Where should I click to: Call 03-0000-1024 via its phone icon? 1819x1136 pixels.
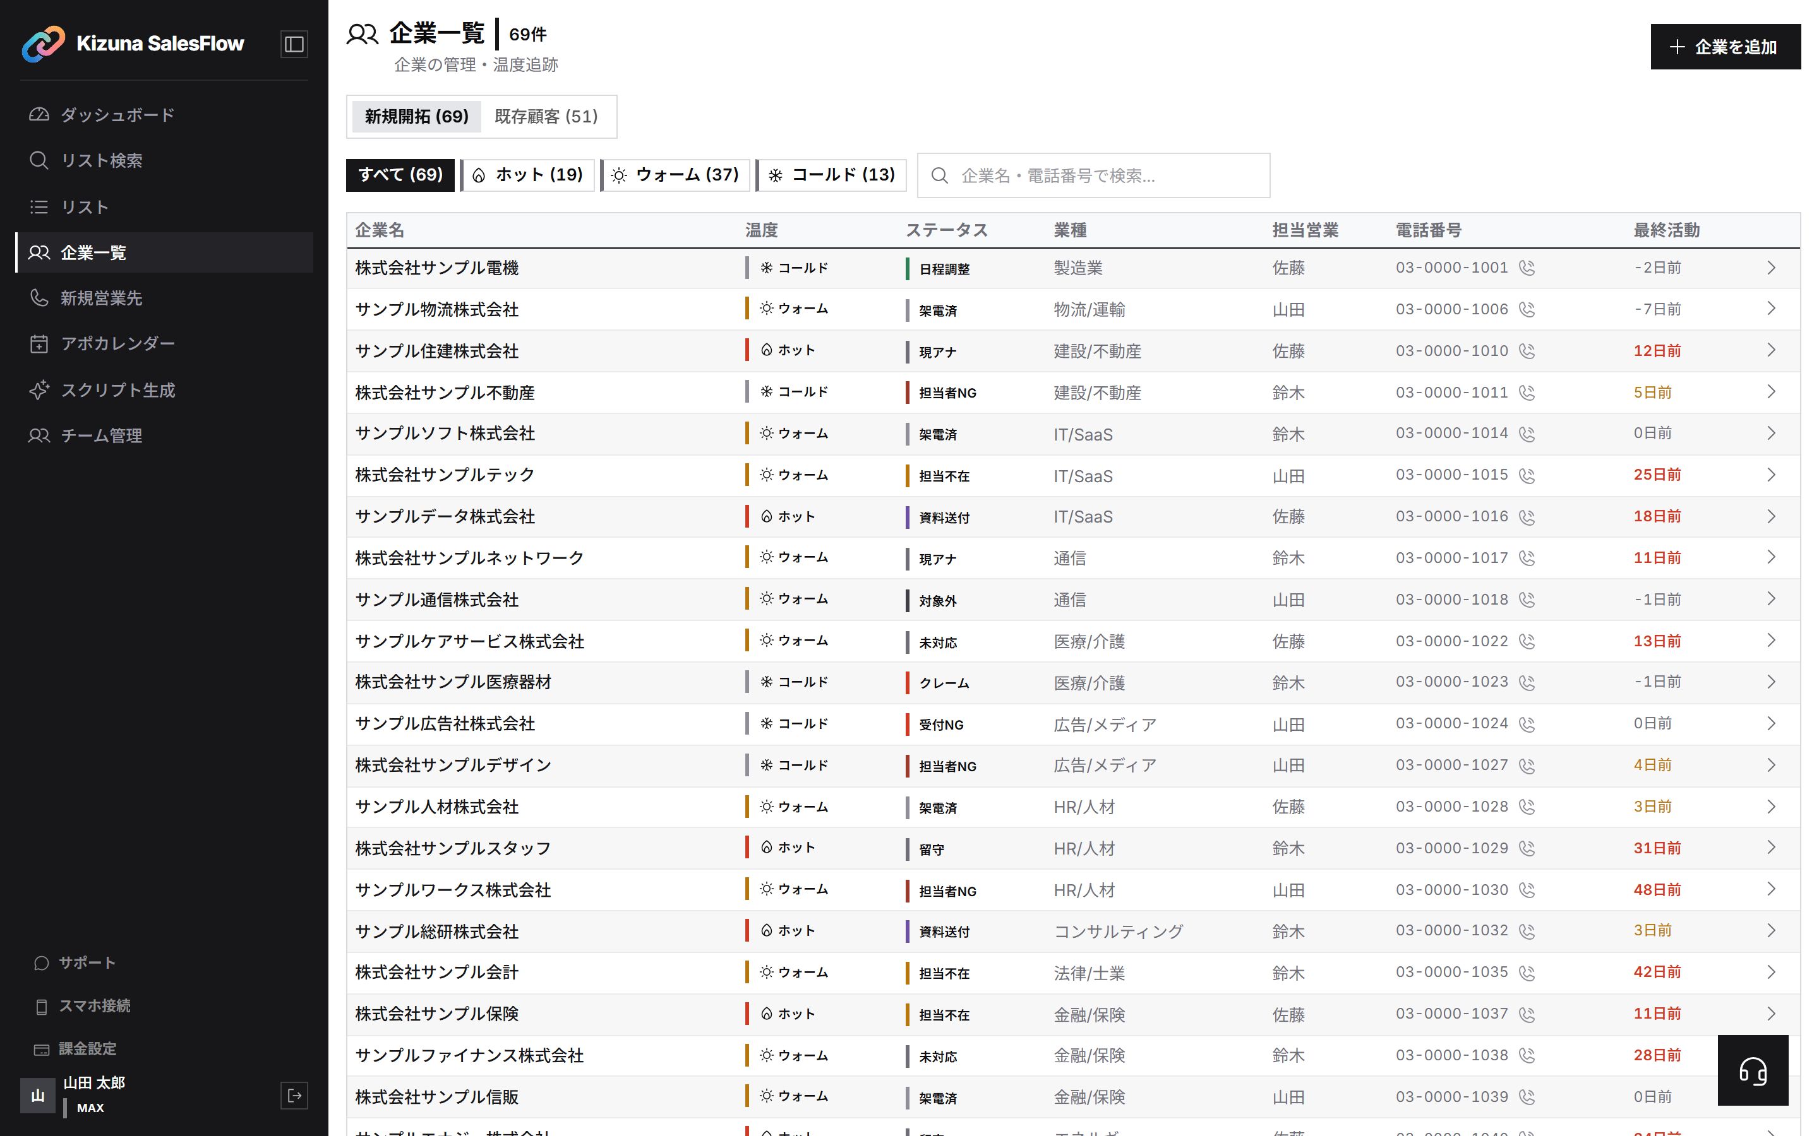coord(1527,725)
